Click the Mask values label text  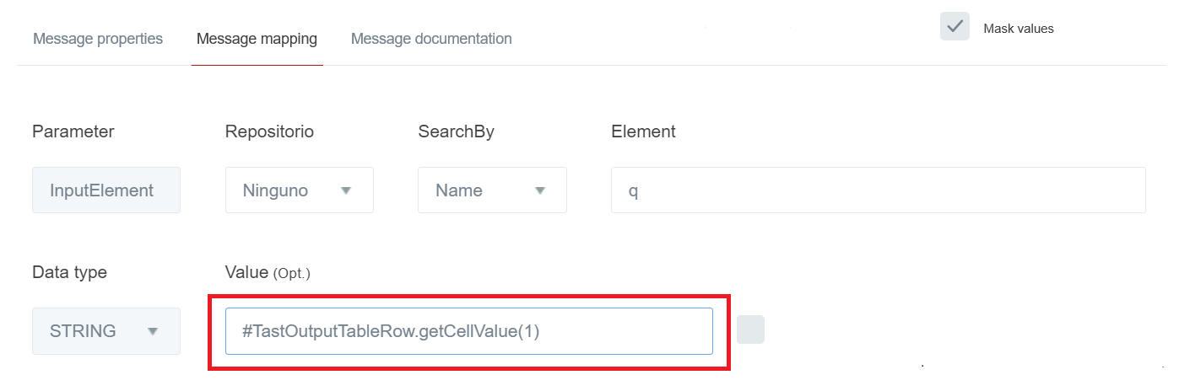click(1019, 29)
